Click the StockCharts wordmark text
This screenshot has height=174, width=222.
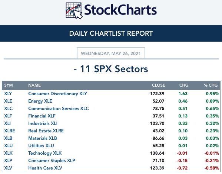tap(120, 10)
